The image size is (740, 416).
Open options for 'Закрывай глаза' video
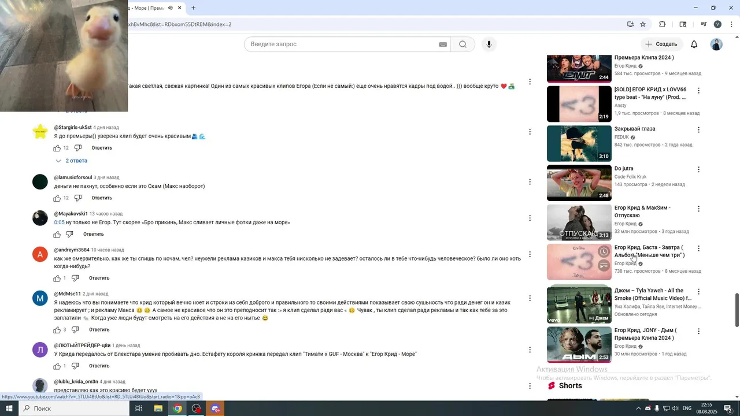698,130
